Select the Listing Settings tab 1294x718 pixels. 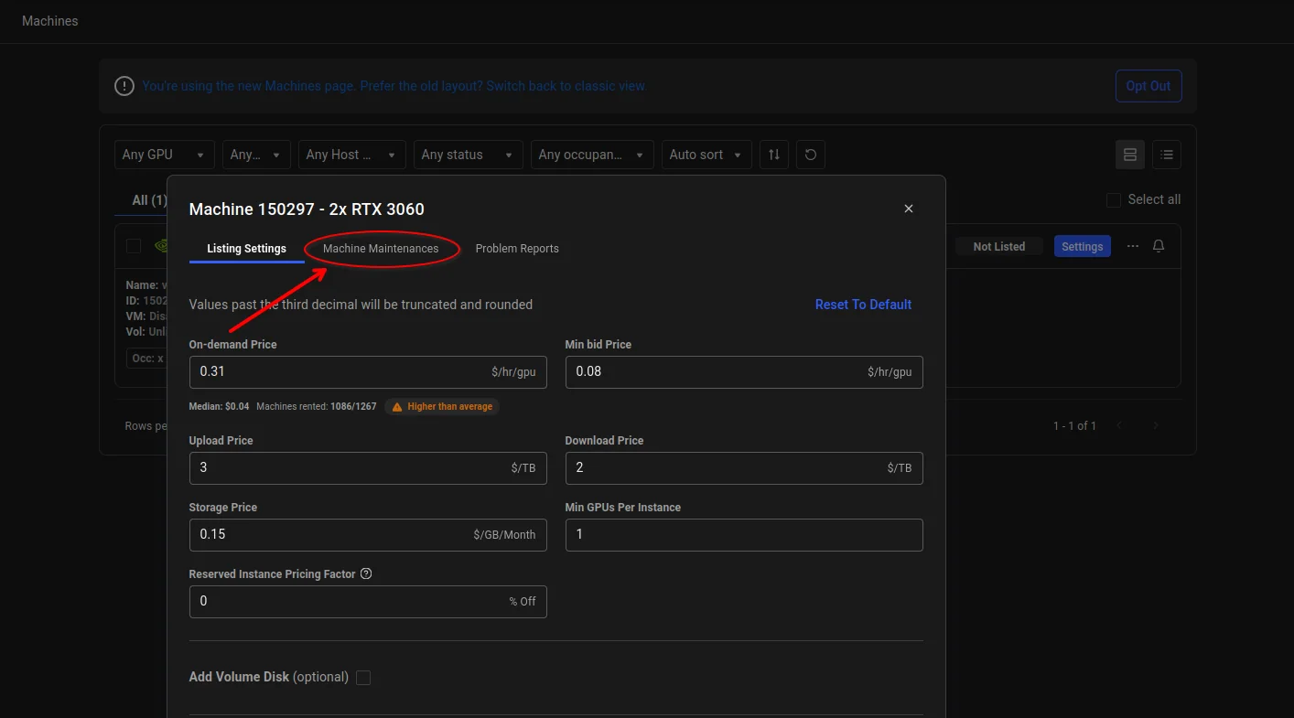[x=246, y=249]
